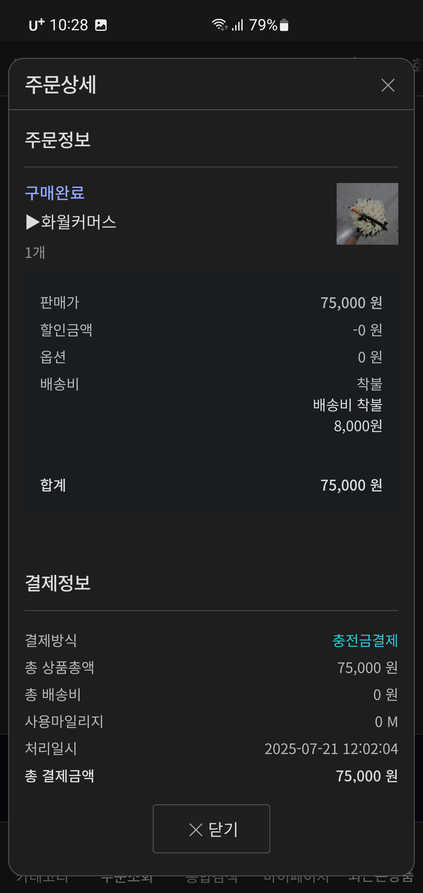423x893 pixels.
Task: Tap the 주문정보 section heading
Action: pos(58,139)
